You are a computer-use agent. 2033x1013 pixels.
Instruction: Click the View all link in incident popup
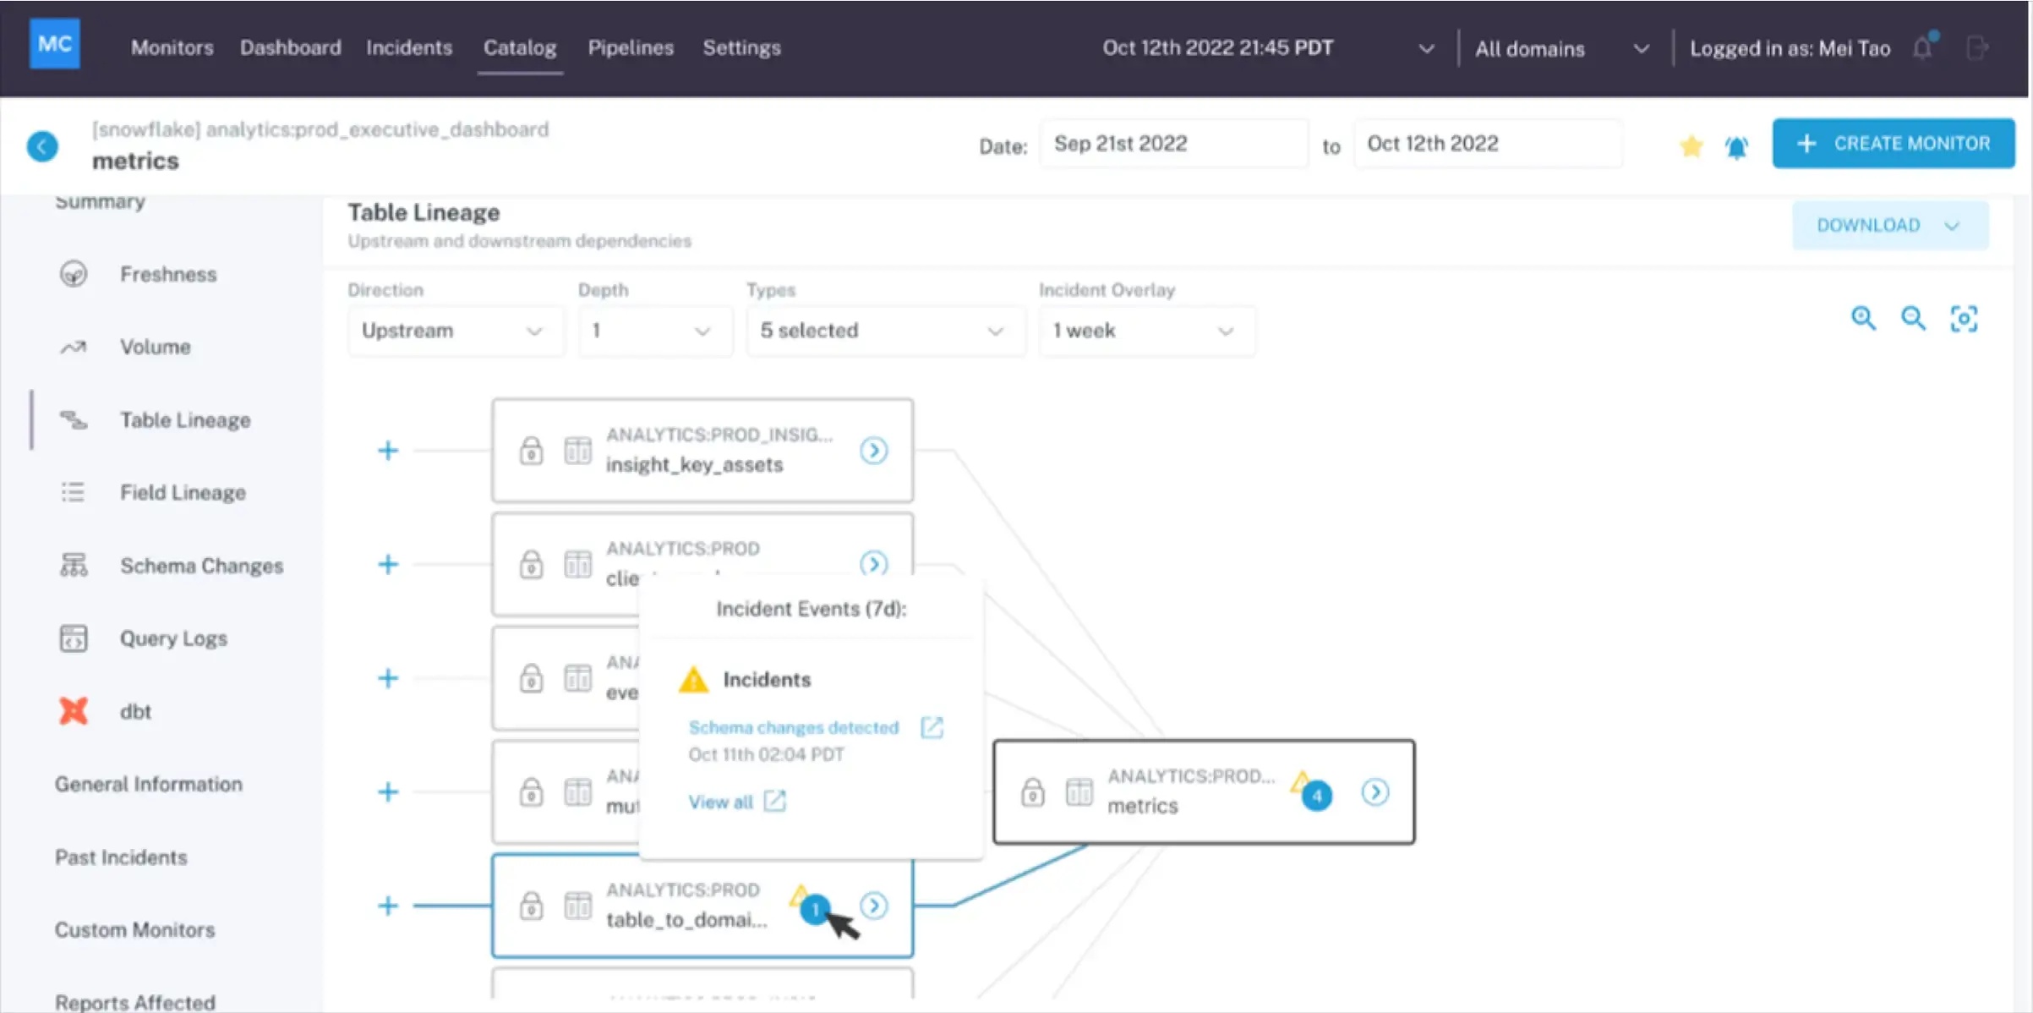[x=719, y=802]
